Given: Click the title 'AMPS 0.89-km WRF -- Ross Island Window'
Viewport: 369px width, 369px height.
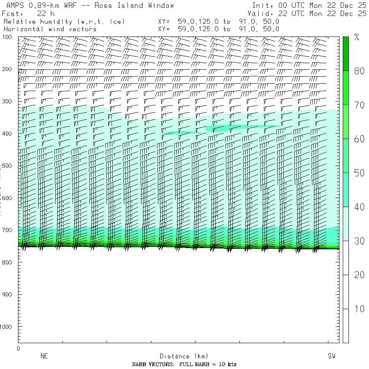Looking at the screenshot, I should [90, 5].
